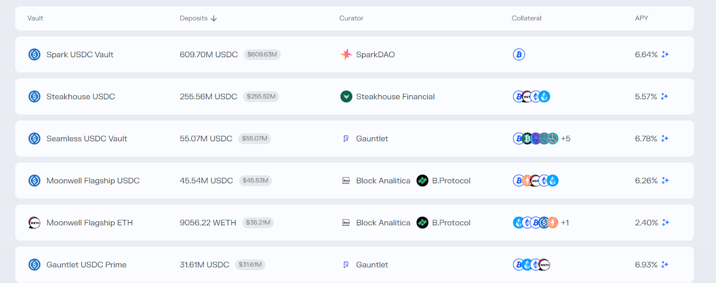Viewport: 716px width, 283px height.
Task: Click the Block Analitica curator in ETH row
Action: click(x=383, y=223)
